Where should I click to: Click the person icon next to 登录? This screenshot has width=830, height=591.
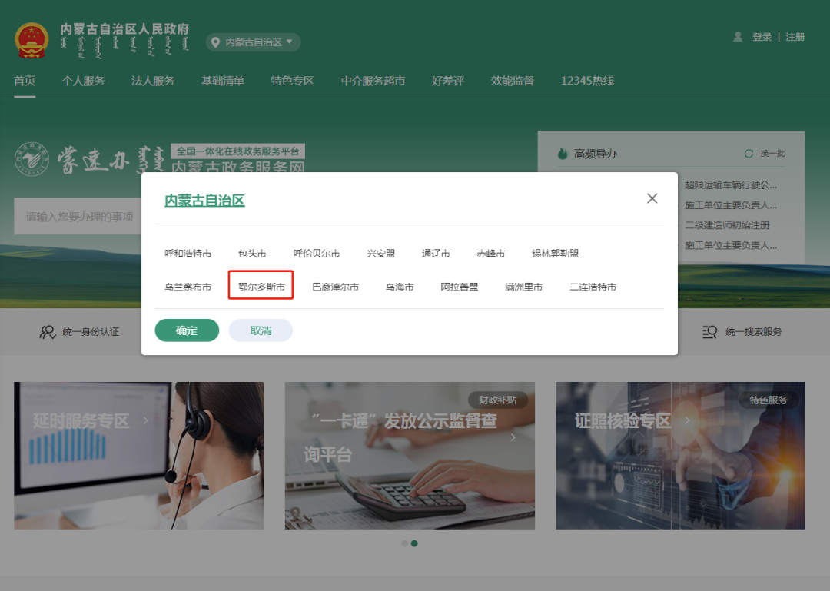[737, 36]
